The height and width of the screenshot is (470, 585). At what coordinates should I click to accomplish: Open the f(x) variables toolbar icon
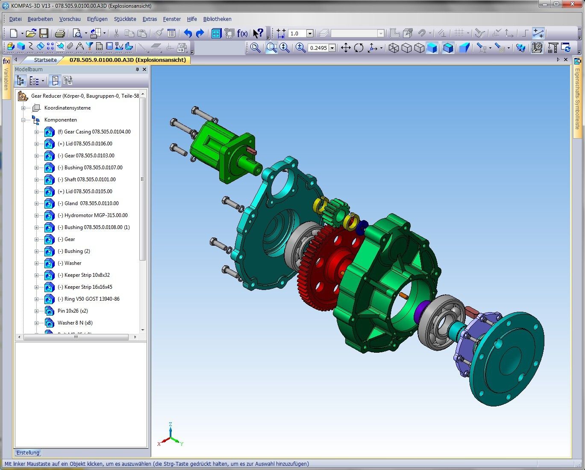[x=242, y=33]
